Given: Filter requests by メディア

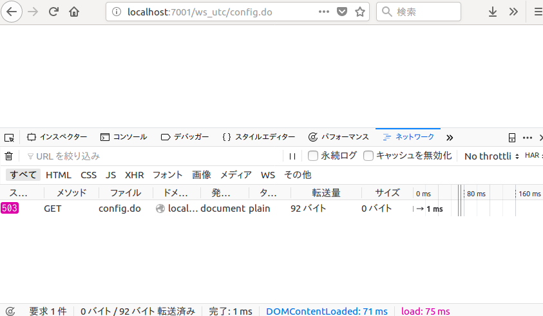Looking at the screenshot, I should (236, 175).
